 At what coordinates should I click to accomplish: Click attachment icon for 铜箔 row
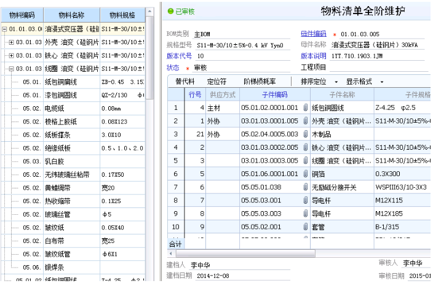click(306, 174)
